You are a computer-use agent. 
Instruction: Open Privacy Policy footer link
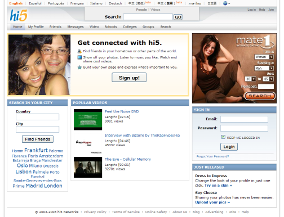click(x=95, y=212)
